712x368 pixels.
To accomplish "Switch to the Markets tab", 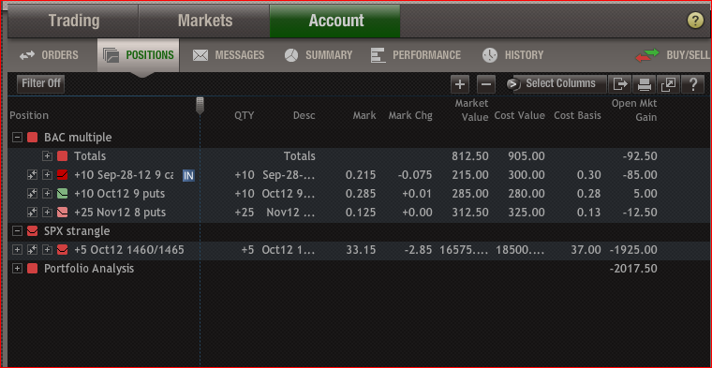I will click(x=204, y=21).
